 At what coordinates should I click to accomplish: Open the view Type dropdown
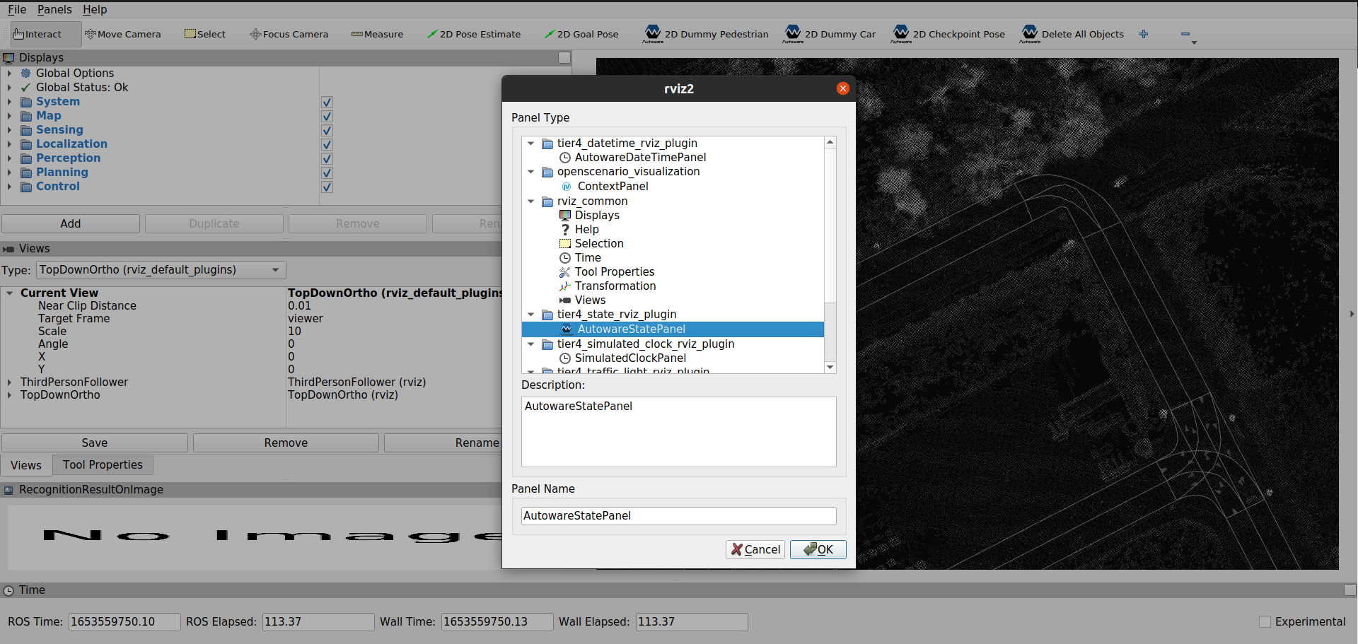161,270
